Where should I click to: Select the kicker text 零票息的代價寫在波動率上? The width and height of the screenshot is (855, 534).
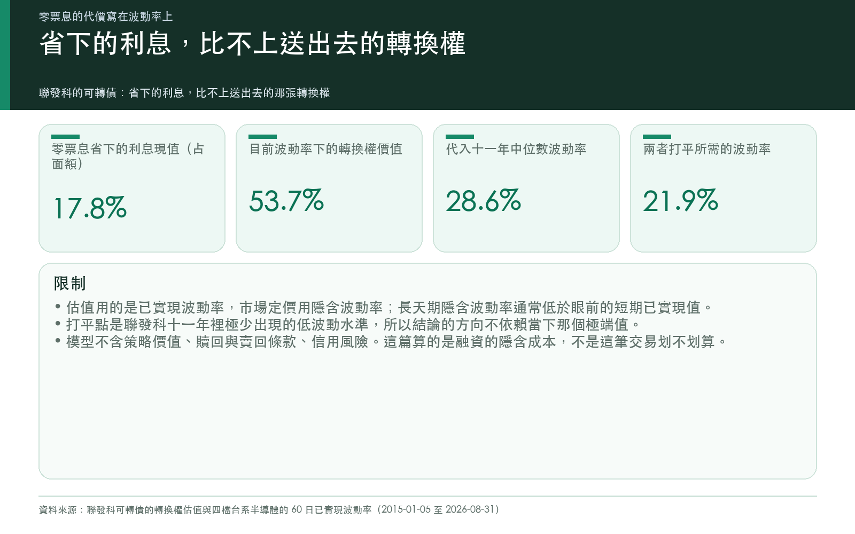(106, 17)
